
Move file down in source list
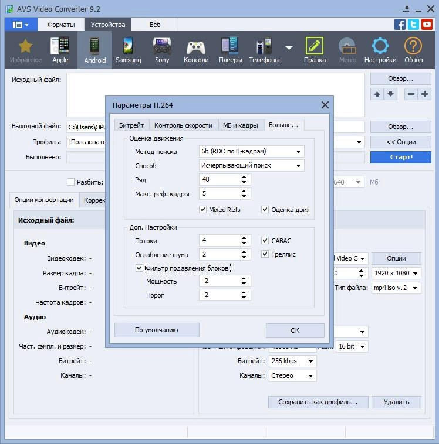(x=390, y=94)
